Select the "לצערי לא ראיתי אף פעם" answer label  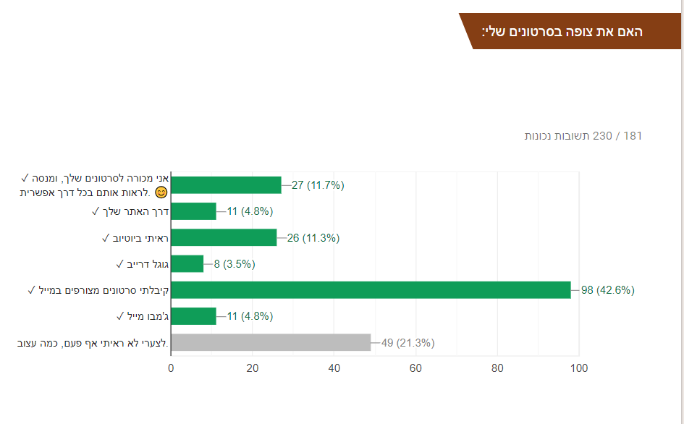tap(93, 342)
